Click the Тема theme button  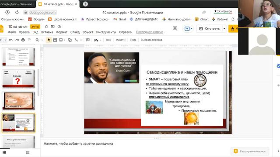[133, 40]
